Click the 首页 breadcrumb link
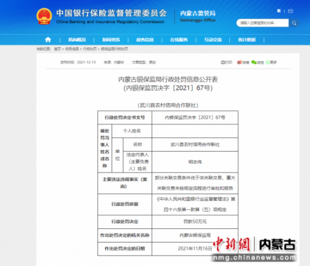The height and width of the screenshot is (266, 310). pyautogui.click(x=58, y=49)
